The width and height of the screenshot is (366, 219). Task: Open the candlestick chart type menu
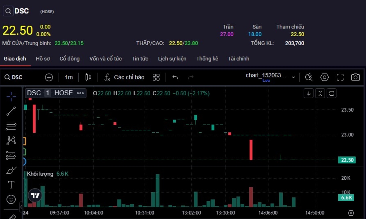pyautogui.click(x=88, y=77)
